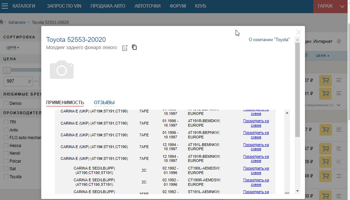Switch to the ОТЗЫВЫ tab
This screenshot has width=350, height=200.
coord(104,102)
